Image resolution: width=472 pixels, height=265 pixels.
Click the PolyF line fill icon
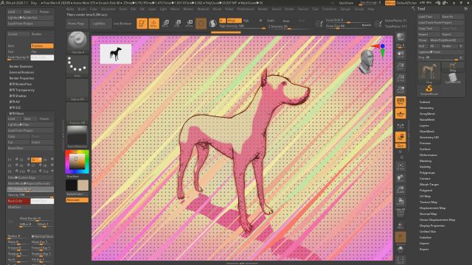tap(400, 213)
